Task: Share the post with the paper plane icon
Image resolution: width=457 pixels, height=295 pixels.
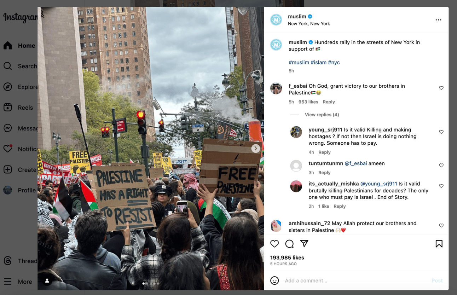Action: point(304,243)
